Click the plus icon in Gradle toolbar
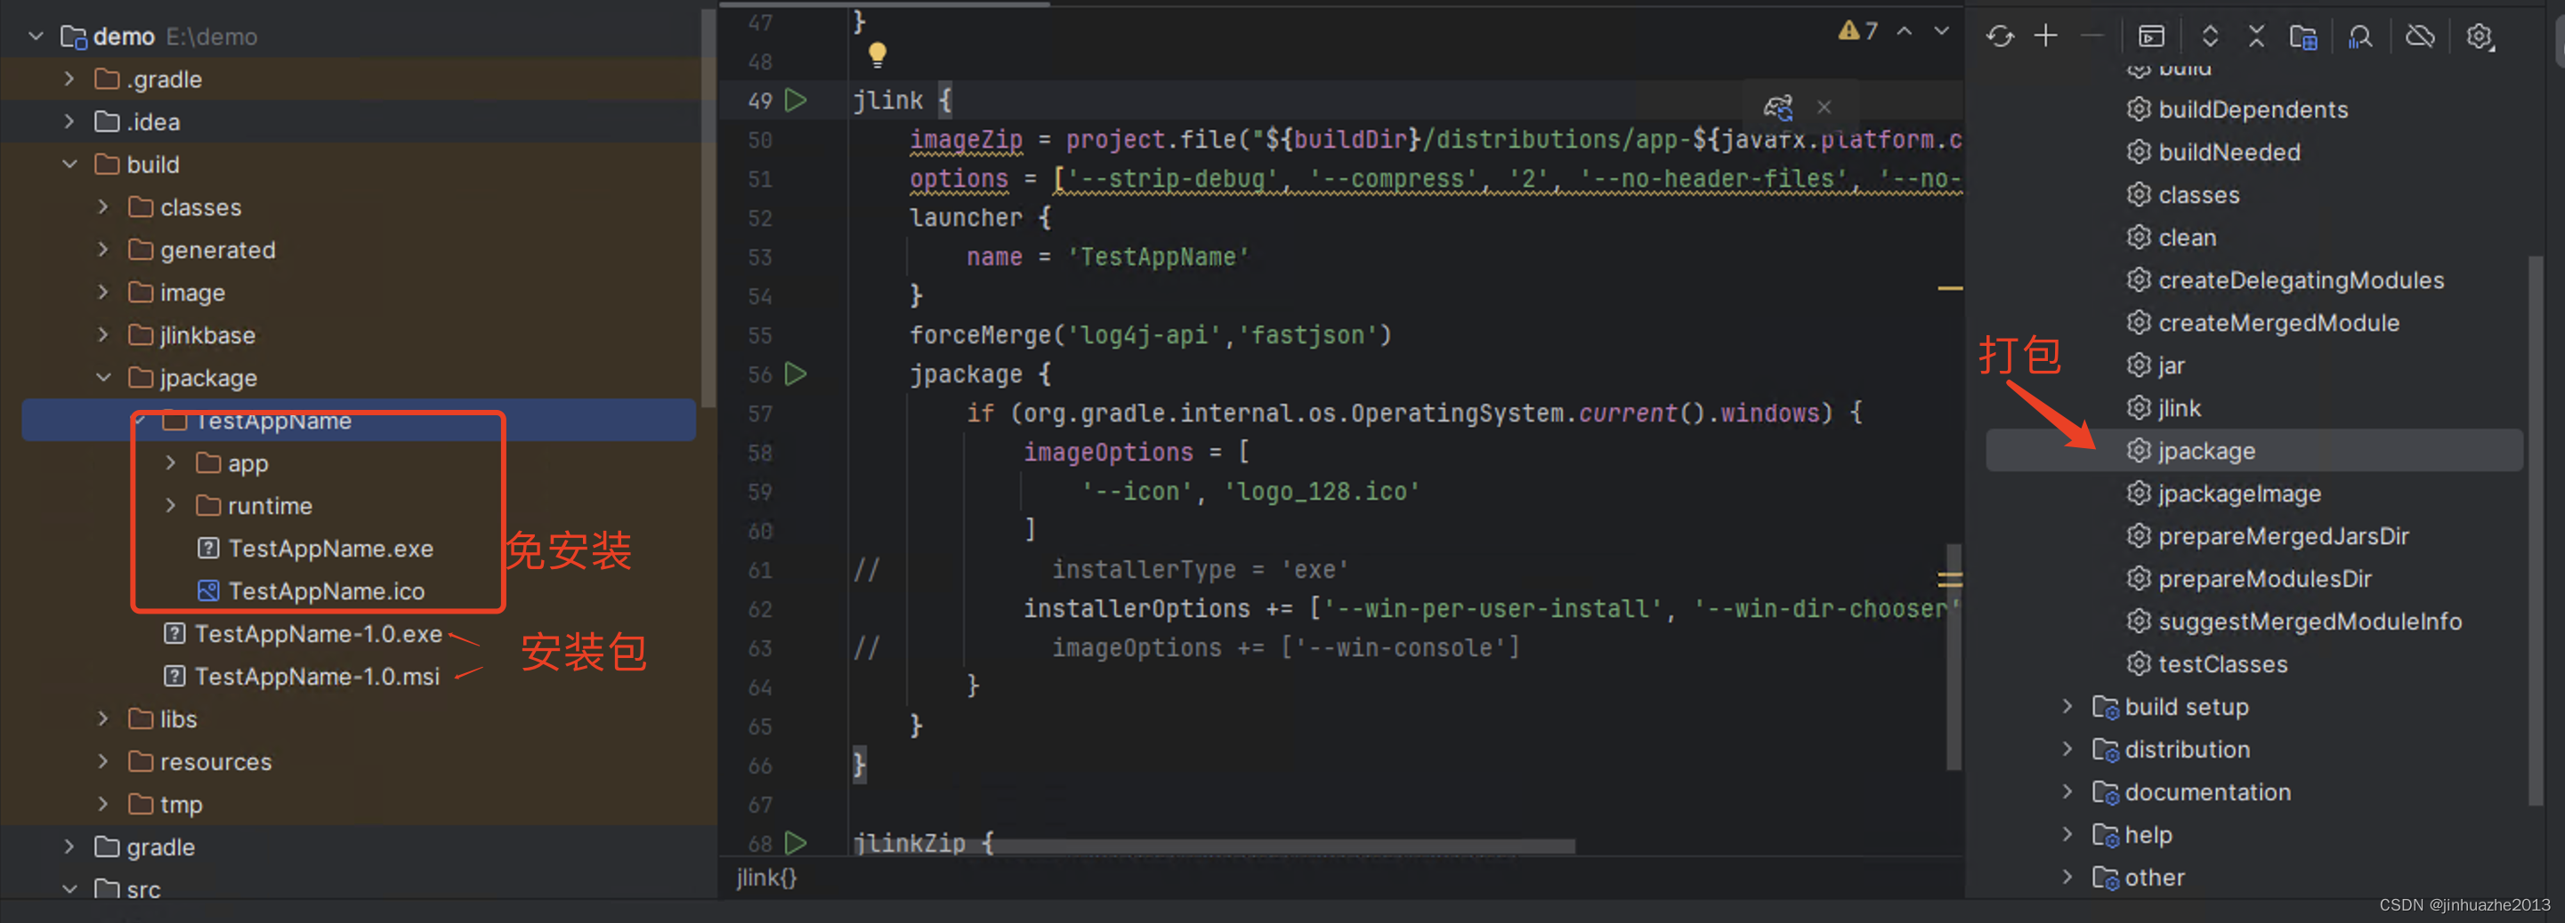The image size is (2565, 923). [x=2045, y=36]
